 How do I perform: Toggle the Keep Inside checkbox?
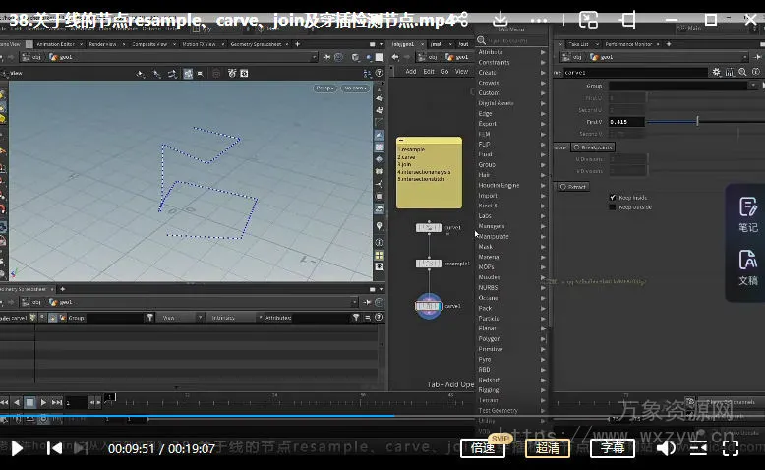point(613,197)
